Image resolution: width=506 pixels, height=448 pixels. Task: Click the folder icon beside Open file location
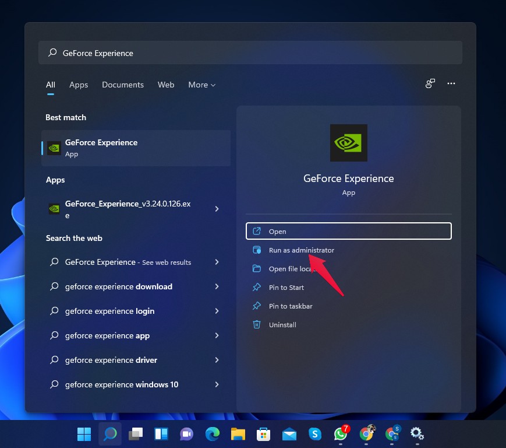pyautogui.click(x=257, y=268)
